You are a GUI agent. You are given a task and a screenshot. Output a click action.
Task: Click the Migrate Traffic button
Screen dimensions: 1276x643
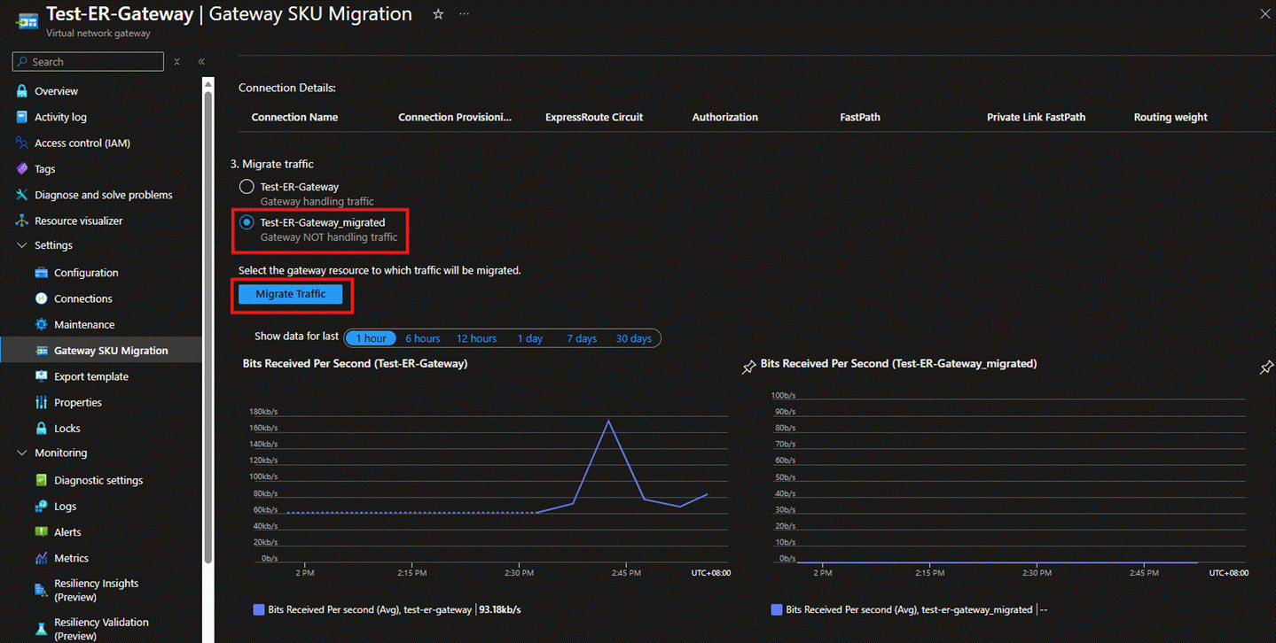point(291,294)
